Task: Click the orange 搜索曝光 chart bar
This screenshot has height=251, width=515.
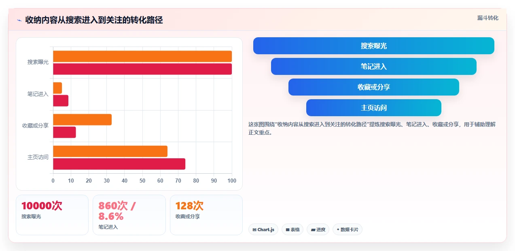Action: (x=142, y=56)
